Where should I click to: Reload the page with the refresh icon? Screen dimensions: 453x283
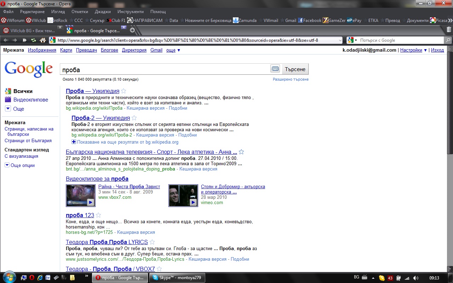pyautogui.click(x=33, y=40)
